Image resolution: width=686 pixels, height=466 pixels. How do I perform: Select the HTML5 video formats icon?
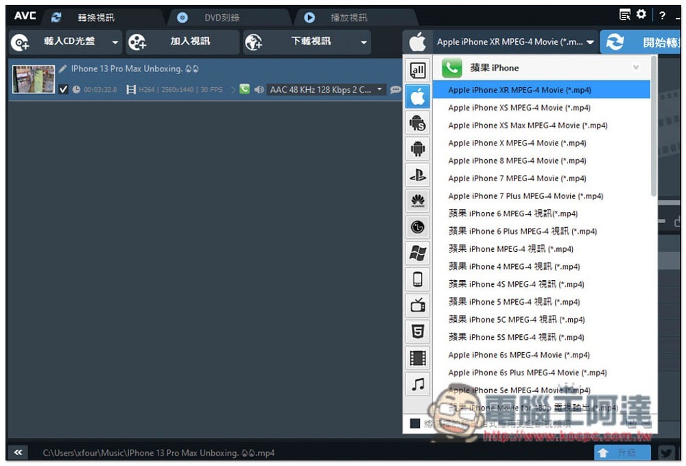[x=417, y=331]
